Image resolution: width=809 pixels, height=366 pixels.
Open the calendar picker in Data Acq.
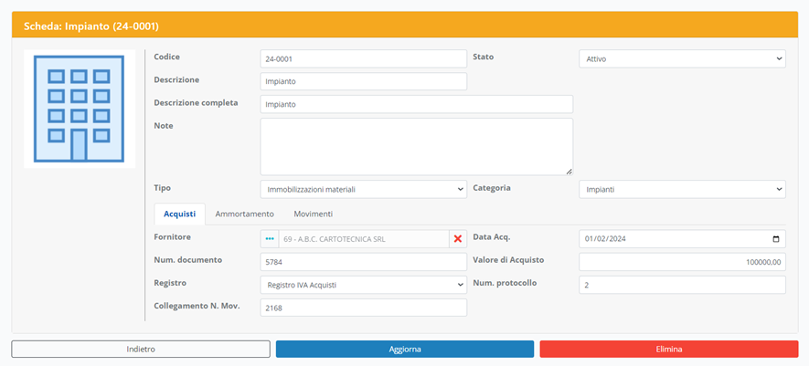tap(776, 239)
